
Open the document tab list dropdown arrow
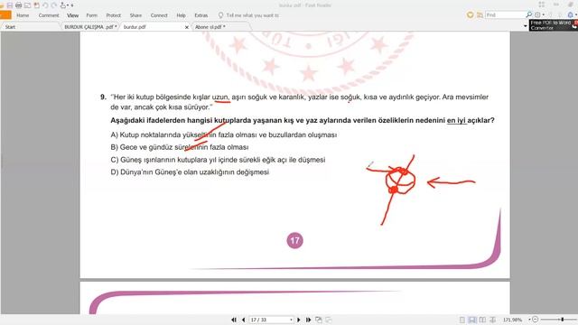coord(526,26)
